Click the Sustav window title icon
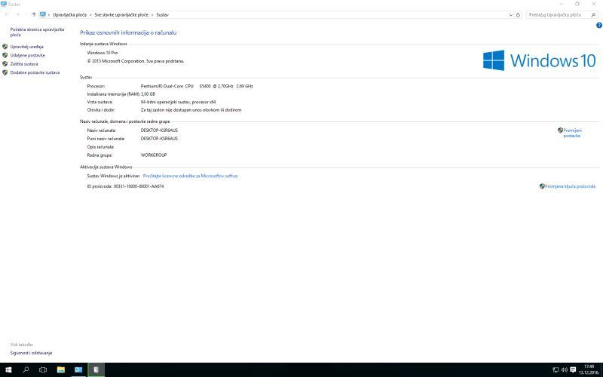Image resolution: width=603 pixels, height=377 pixels. (x=4, y=4)
